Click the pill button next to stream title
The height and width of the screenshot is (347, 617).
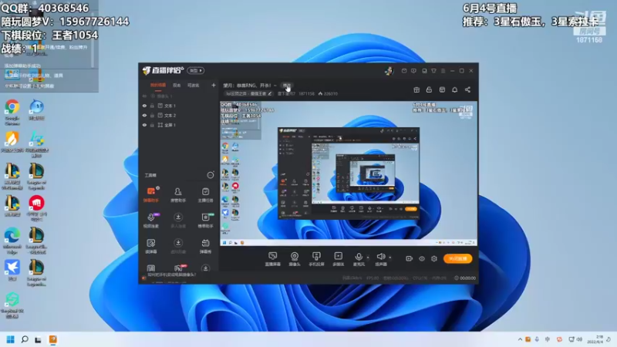pos(287,86)
